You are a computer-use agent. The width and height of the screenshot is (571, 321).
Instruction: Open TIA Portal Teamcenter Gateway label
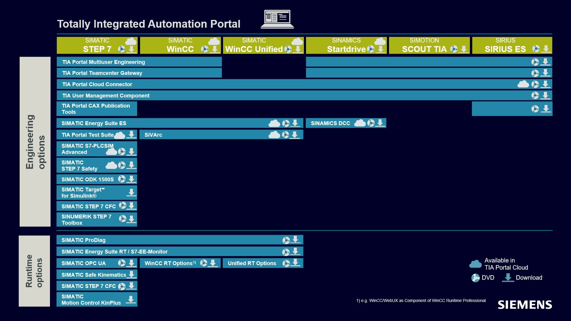[x=102, y=73]
